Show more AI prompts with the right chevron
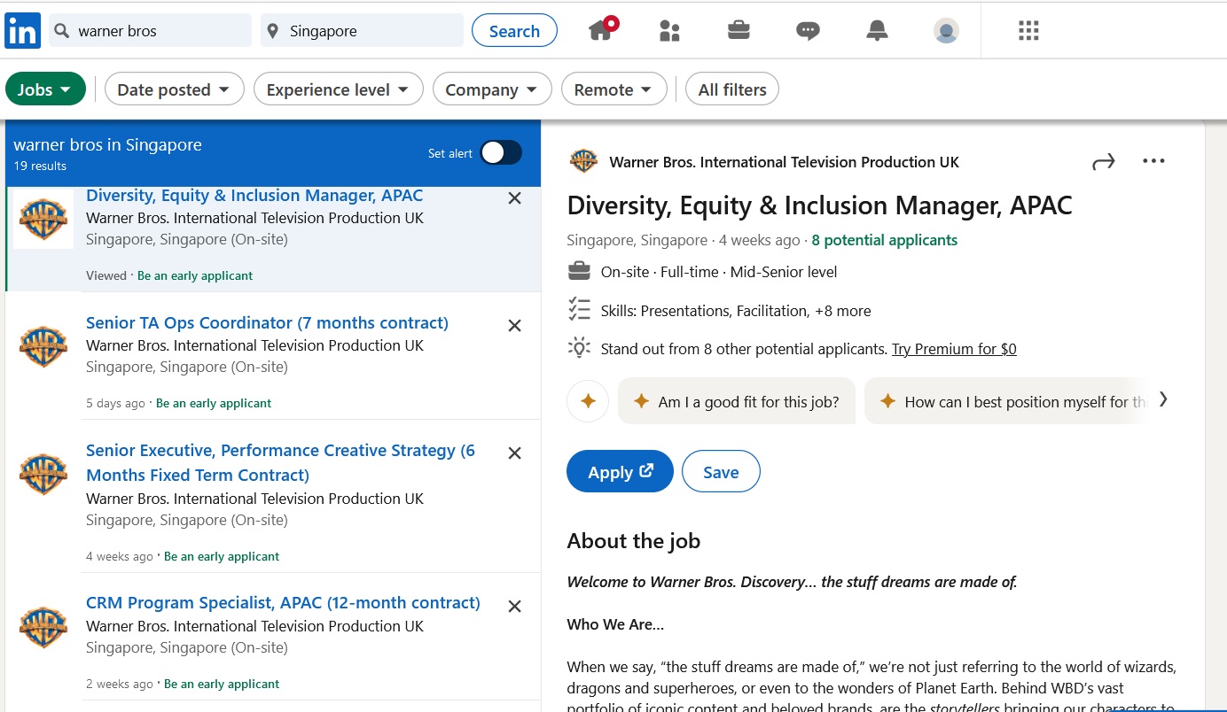This screenshot has height=712, width=1227. [1163, 399]
